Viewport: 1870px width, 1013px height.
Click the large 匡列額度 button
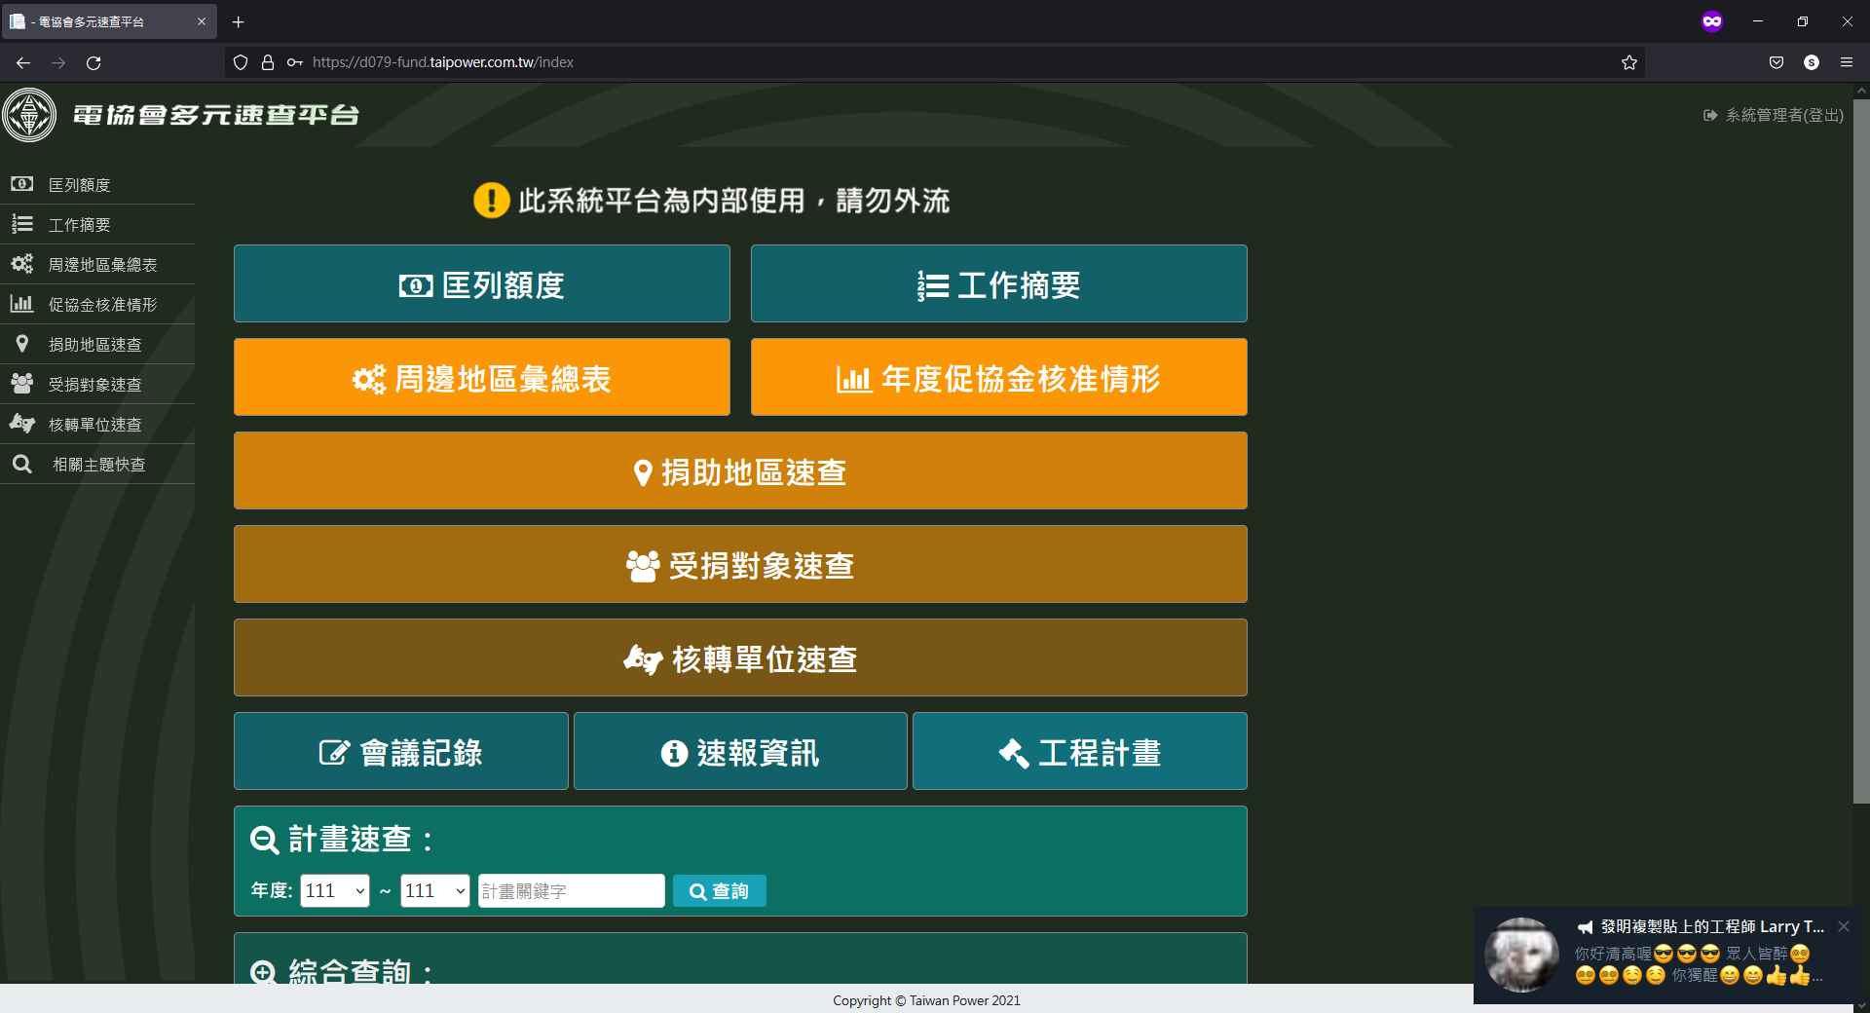click(482, 283)
